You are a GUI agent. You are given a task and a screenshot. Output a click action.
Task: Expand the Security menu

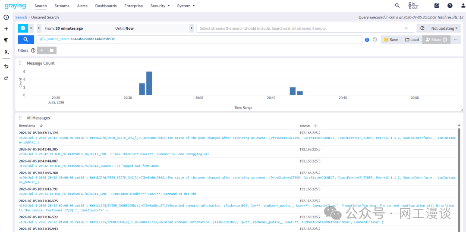click(160, 6)
